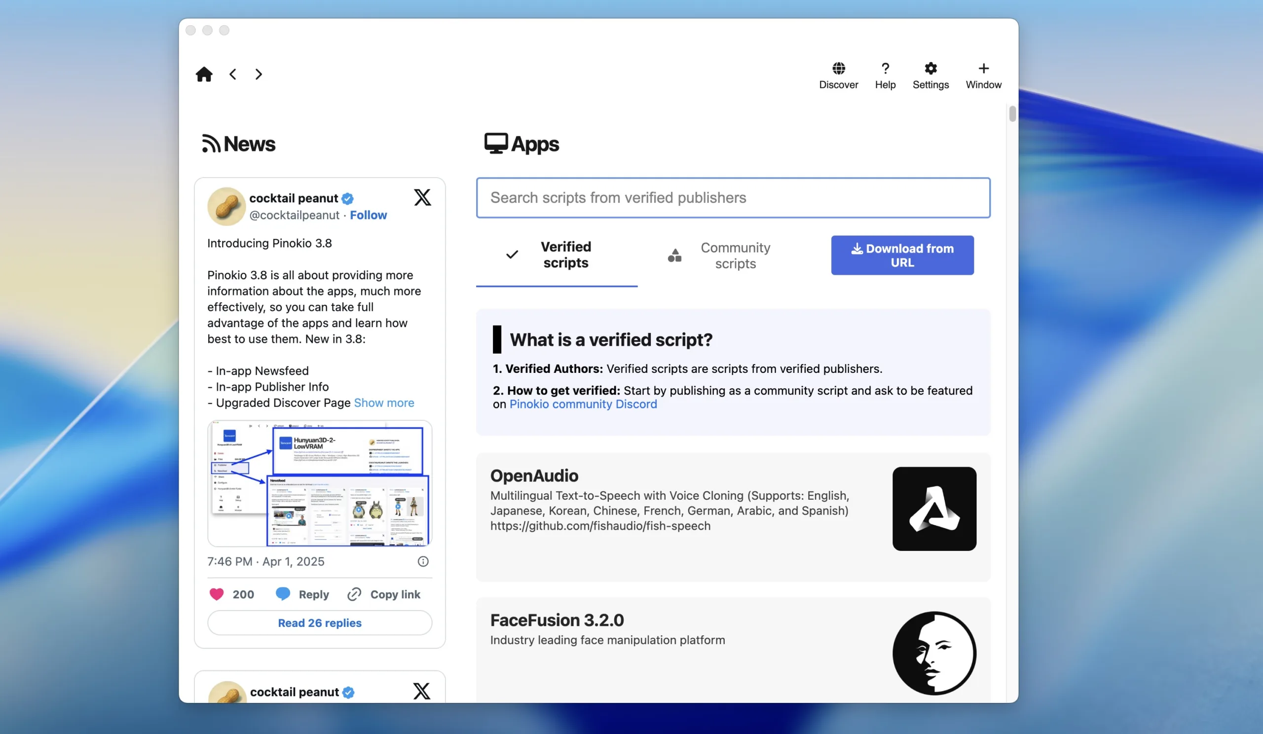Open the OpenAudio app thumbnail
The image size is (1263, 734).
click(934, 509)
